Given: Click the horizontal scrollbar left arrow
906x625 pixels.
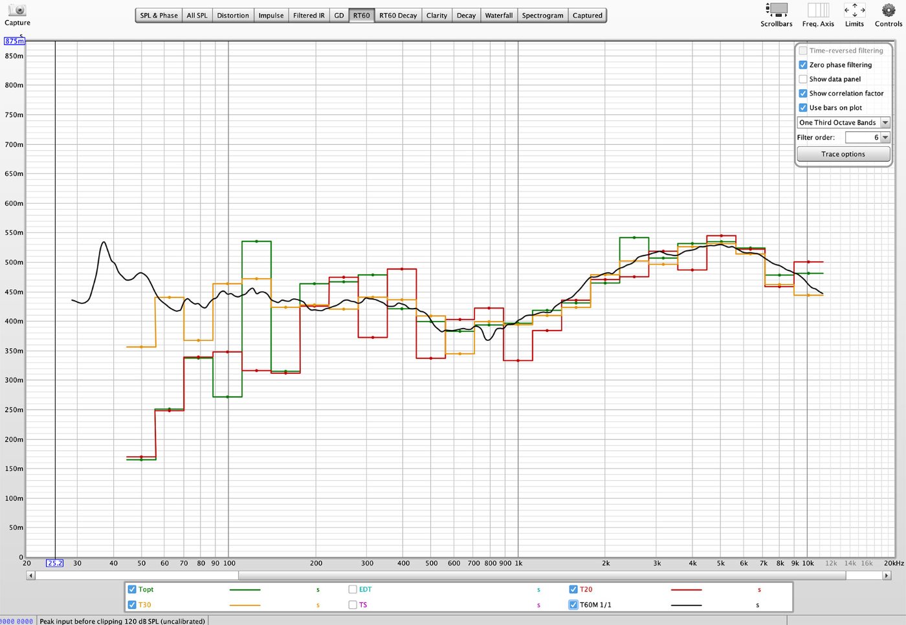Looking at the screenshot, I should [30, 575].
